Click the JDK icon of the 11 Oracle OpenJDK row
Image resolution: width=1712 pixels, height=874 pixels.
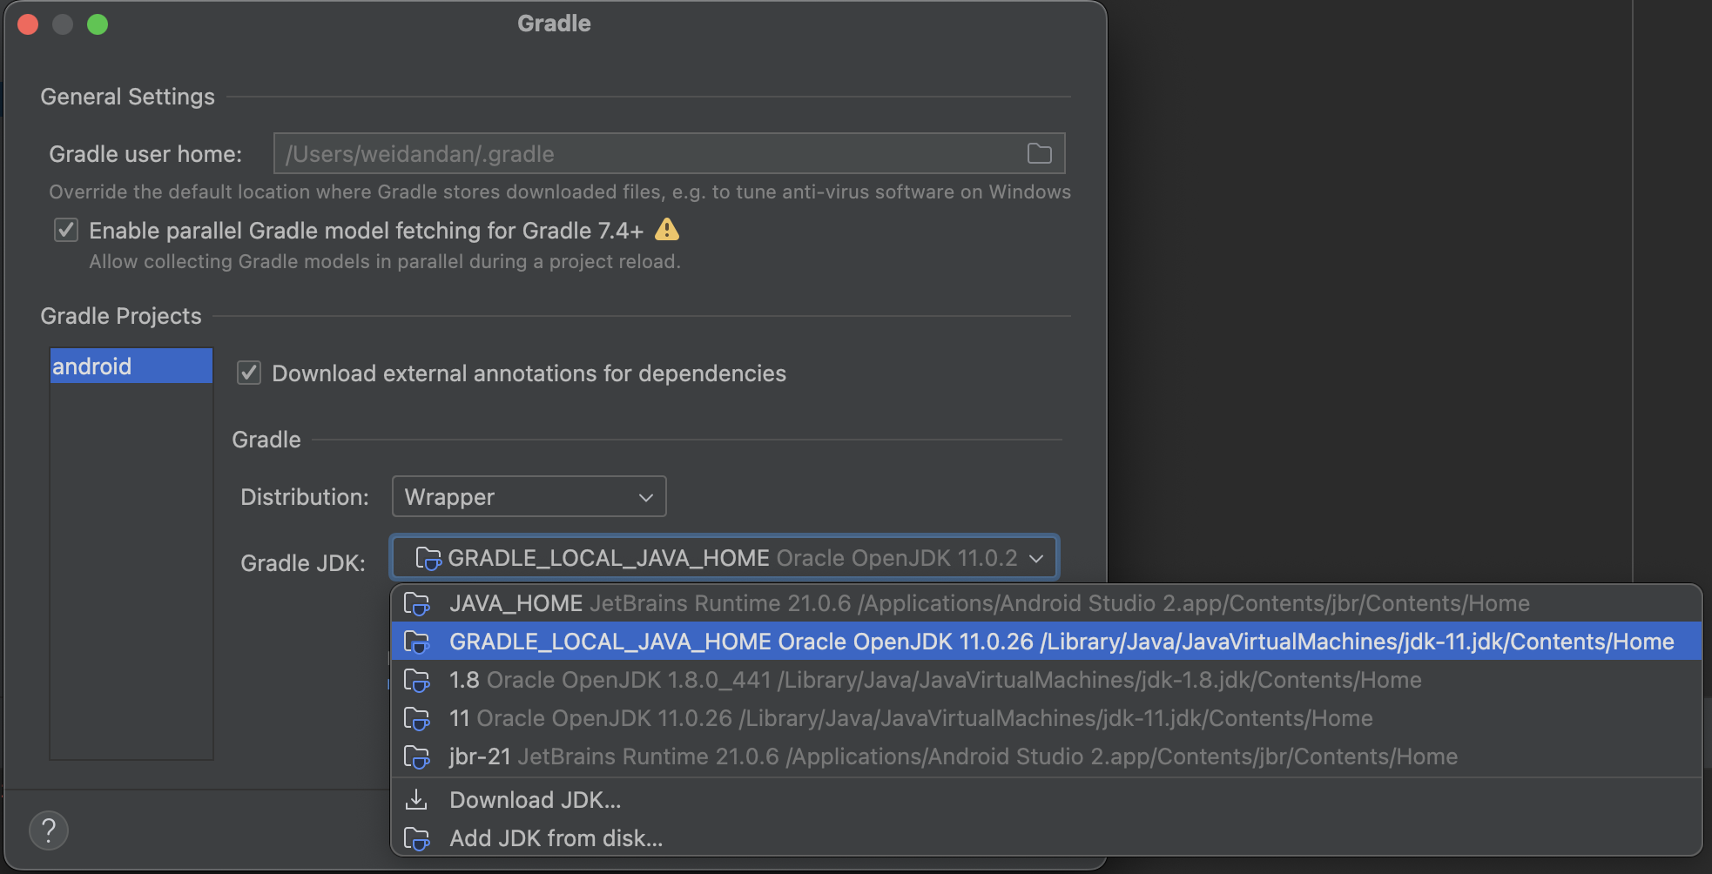coord(417,719)
